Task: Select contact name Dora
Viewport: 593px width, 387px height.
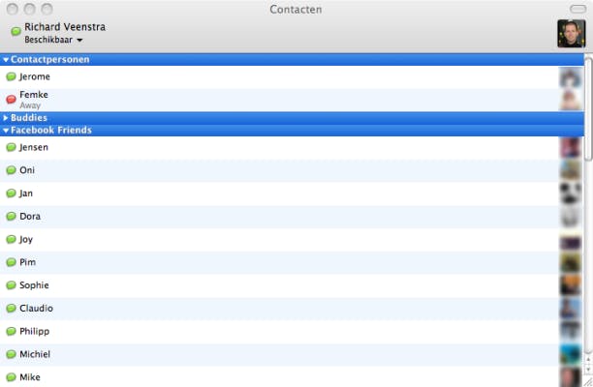Action: tap(30, 217)
